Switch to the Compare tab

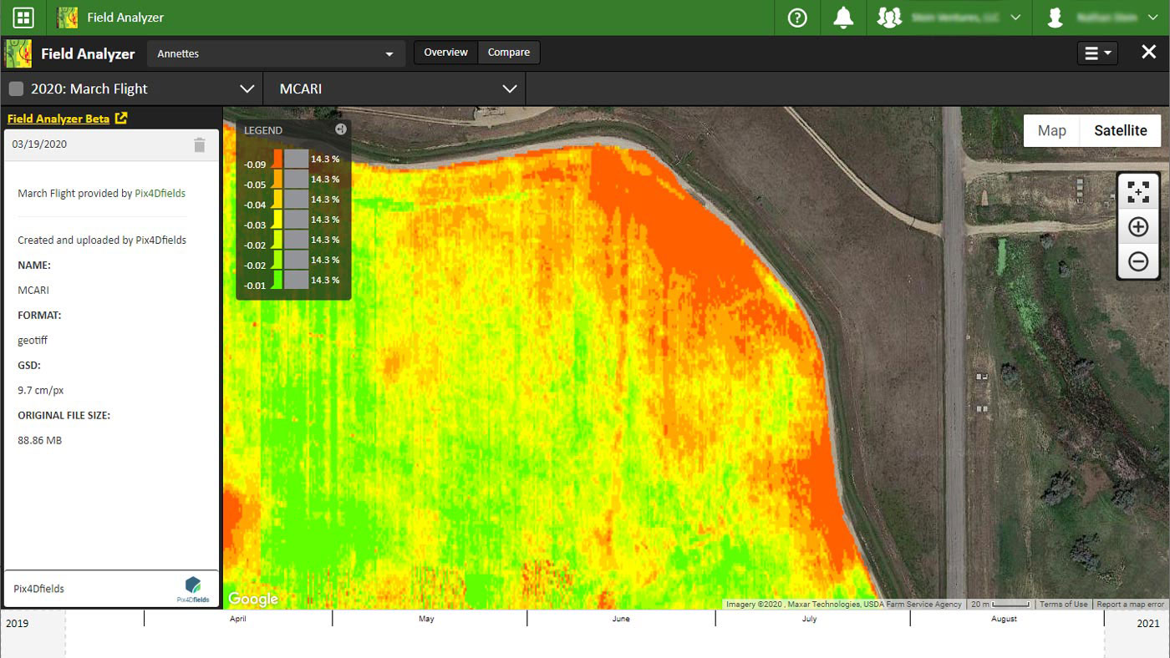[509, 53]
